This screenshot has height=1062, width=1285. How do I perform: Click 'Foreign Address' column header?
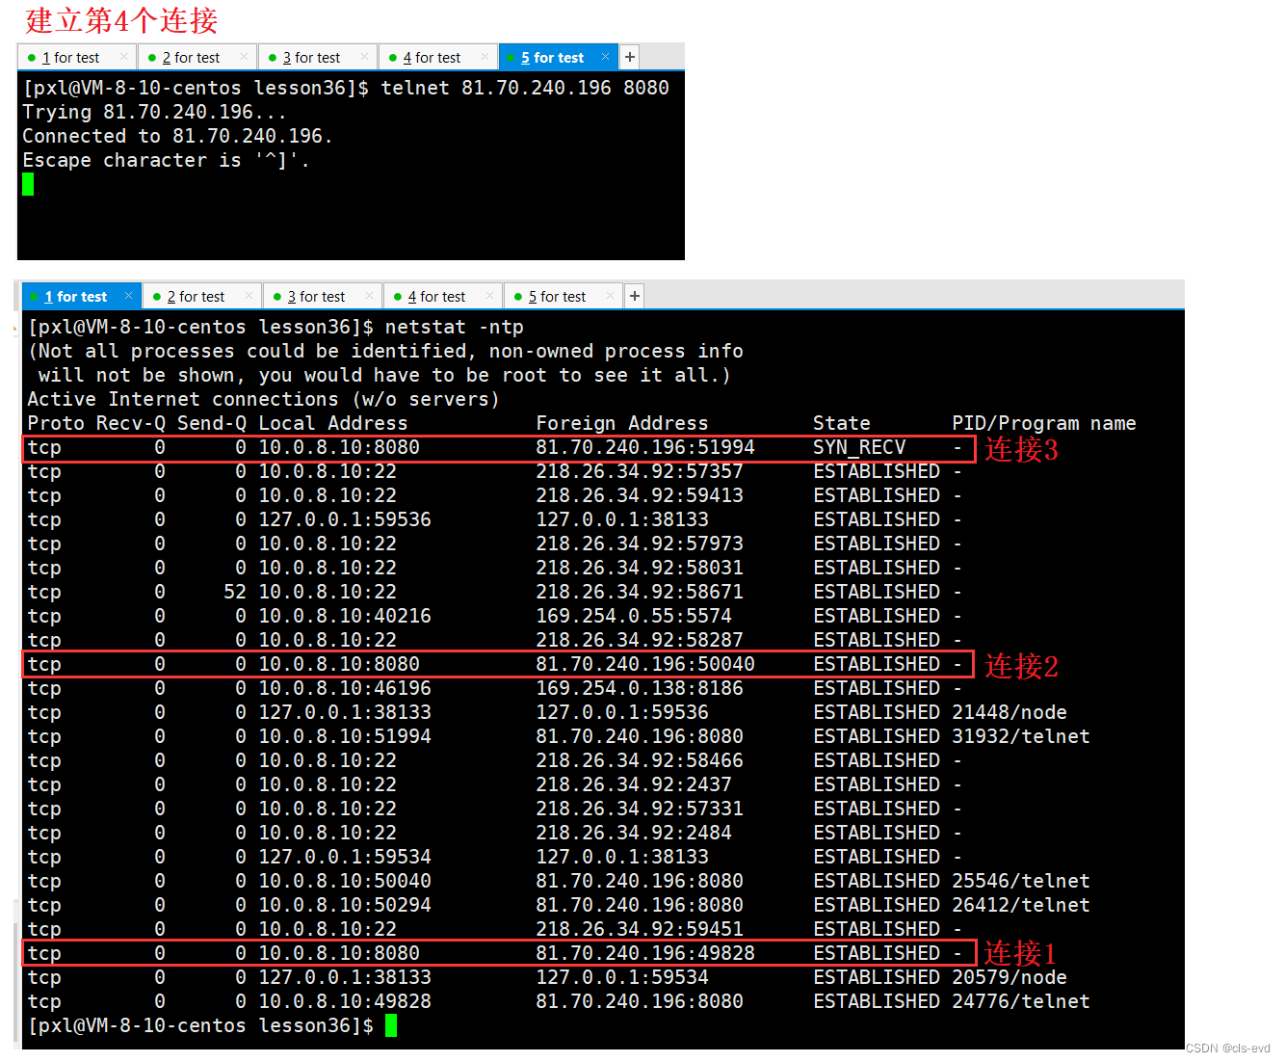click(x=622, y=423)
